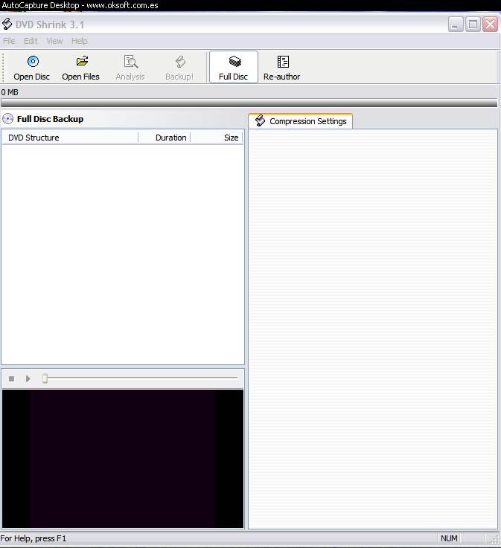Sort by the DVD Structure column header
The height and width of the screenshot is (548, 501).
(x=70, y=138)
